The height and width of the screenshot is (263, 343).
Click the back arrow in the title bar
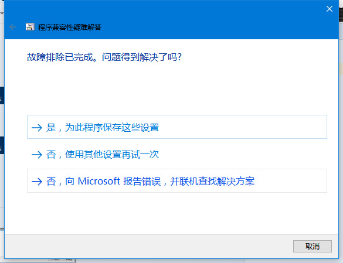(x=13, y=27)
